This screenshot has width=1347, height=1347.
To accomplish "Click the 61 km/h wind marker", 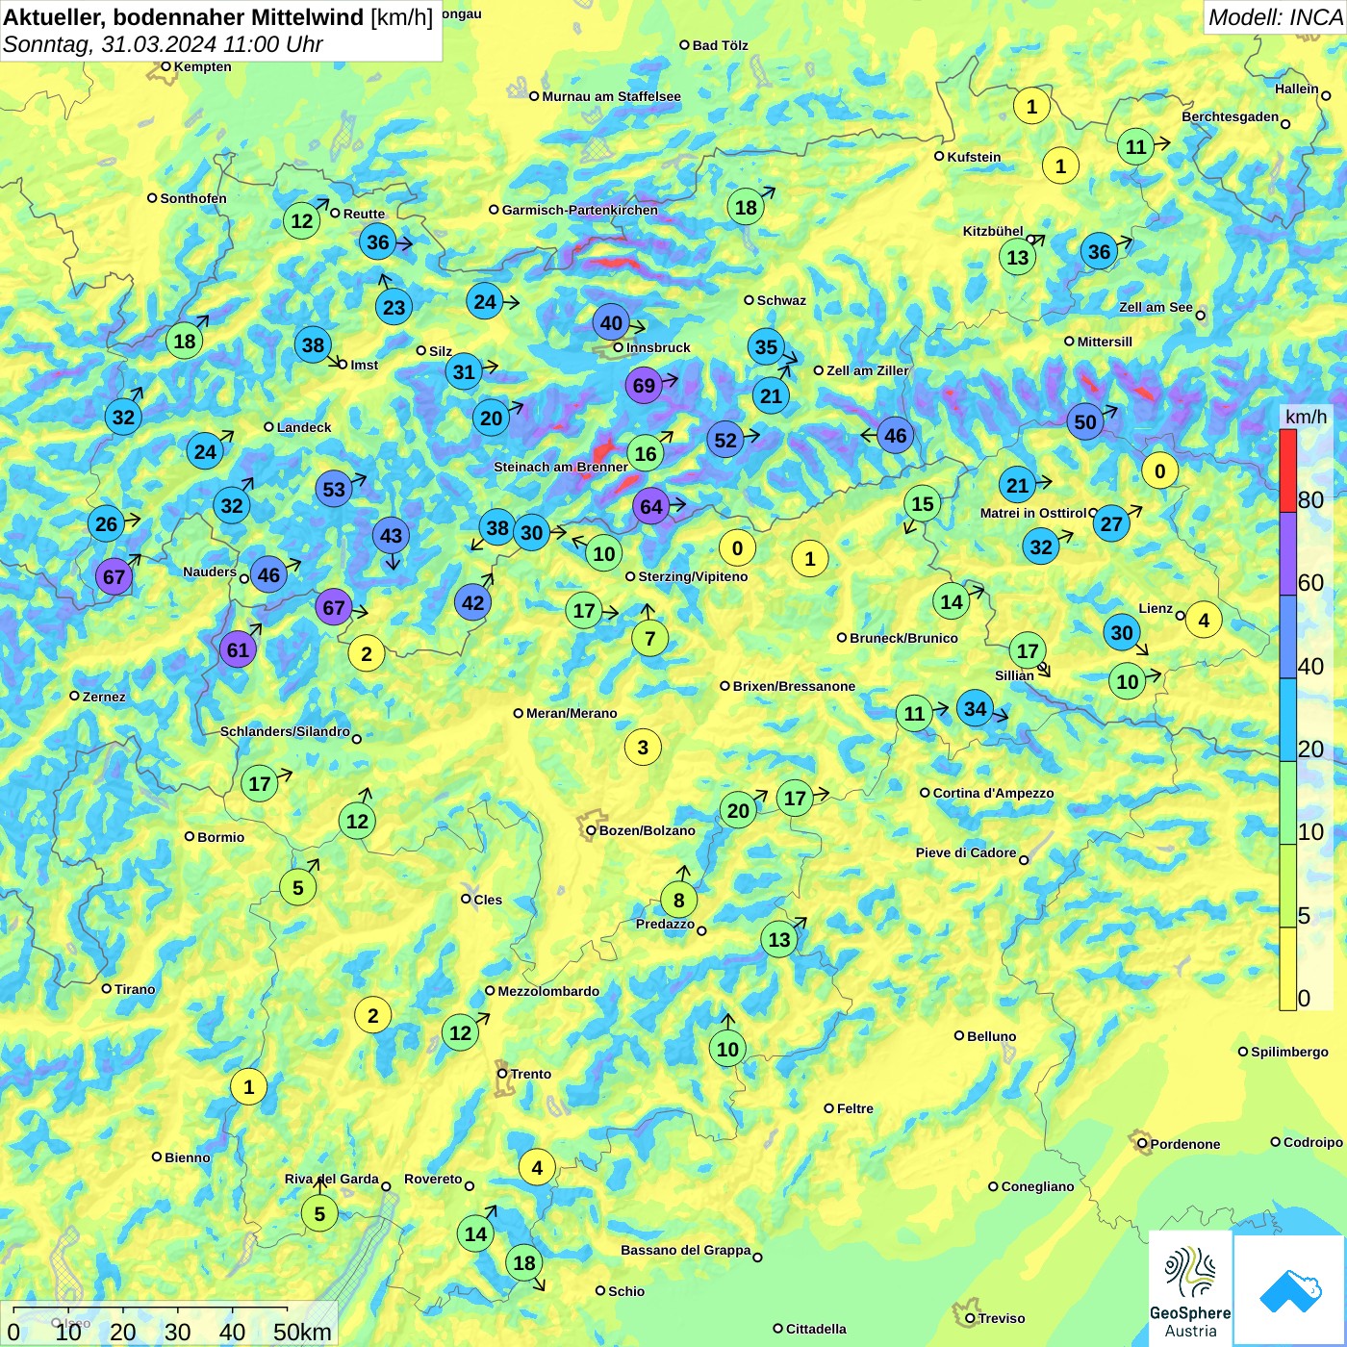I will pyautogui.click(x=238, y=649).
